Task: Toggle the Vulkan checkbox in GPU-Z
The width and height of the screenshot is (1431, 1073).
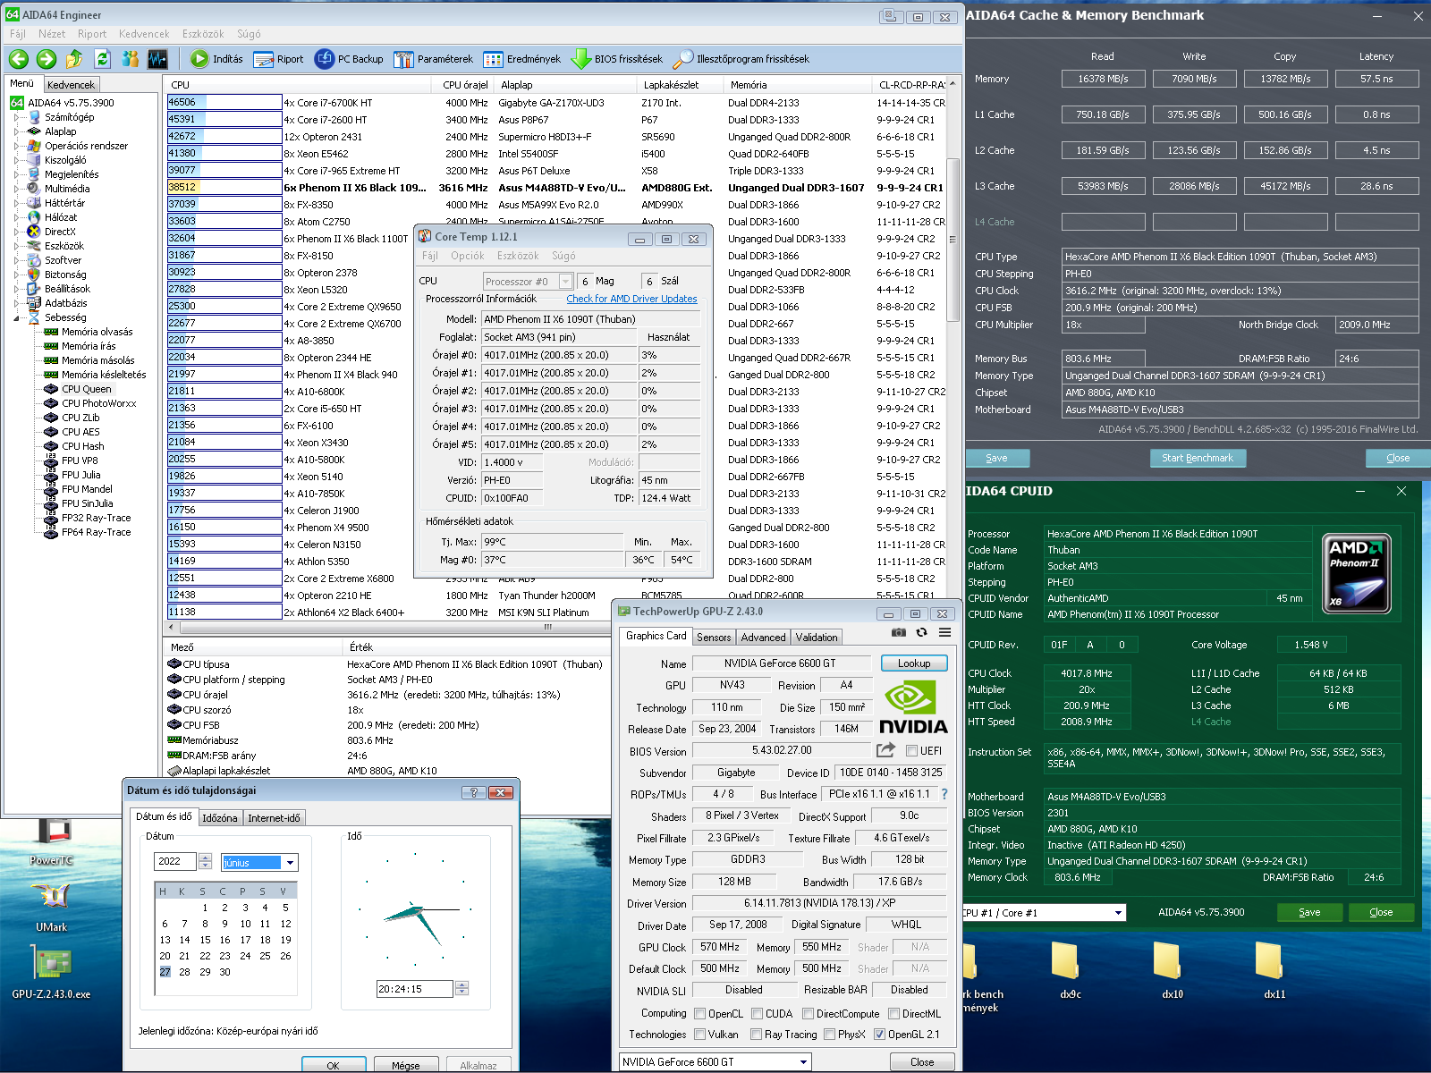Action: [x=700, y=1035]
